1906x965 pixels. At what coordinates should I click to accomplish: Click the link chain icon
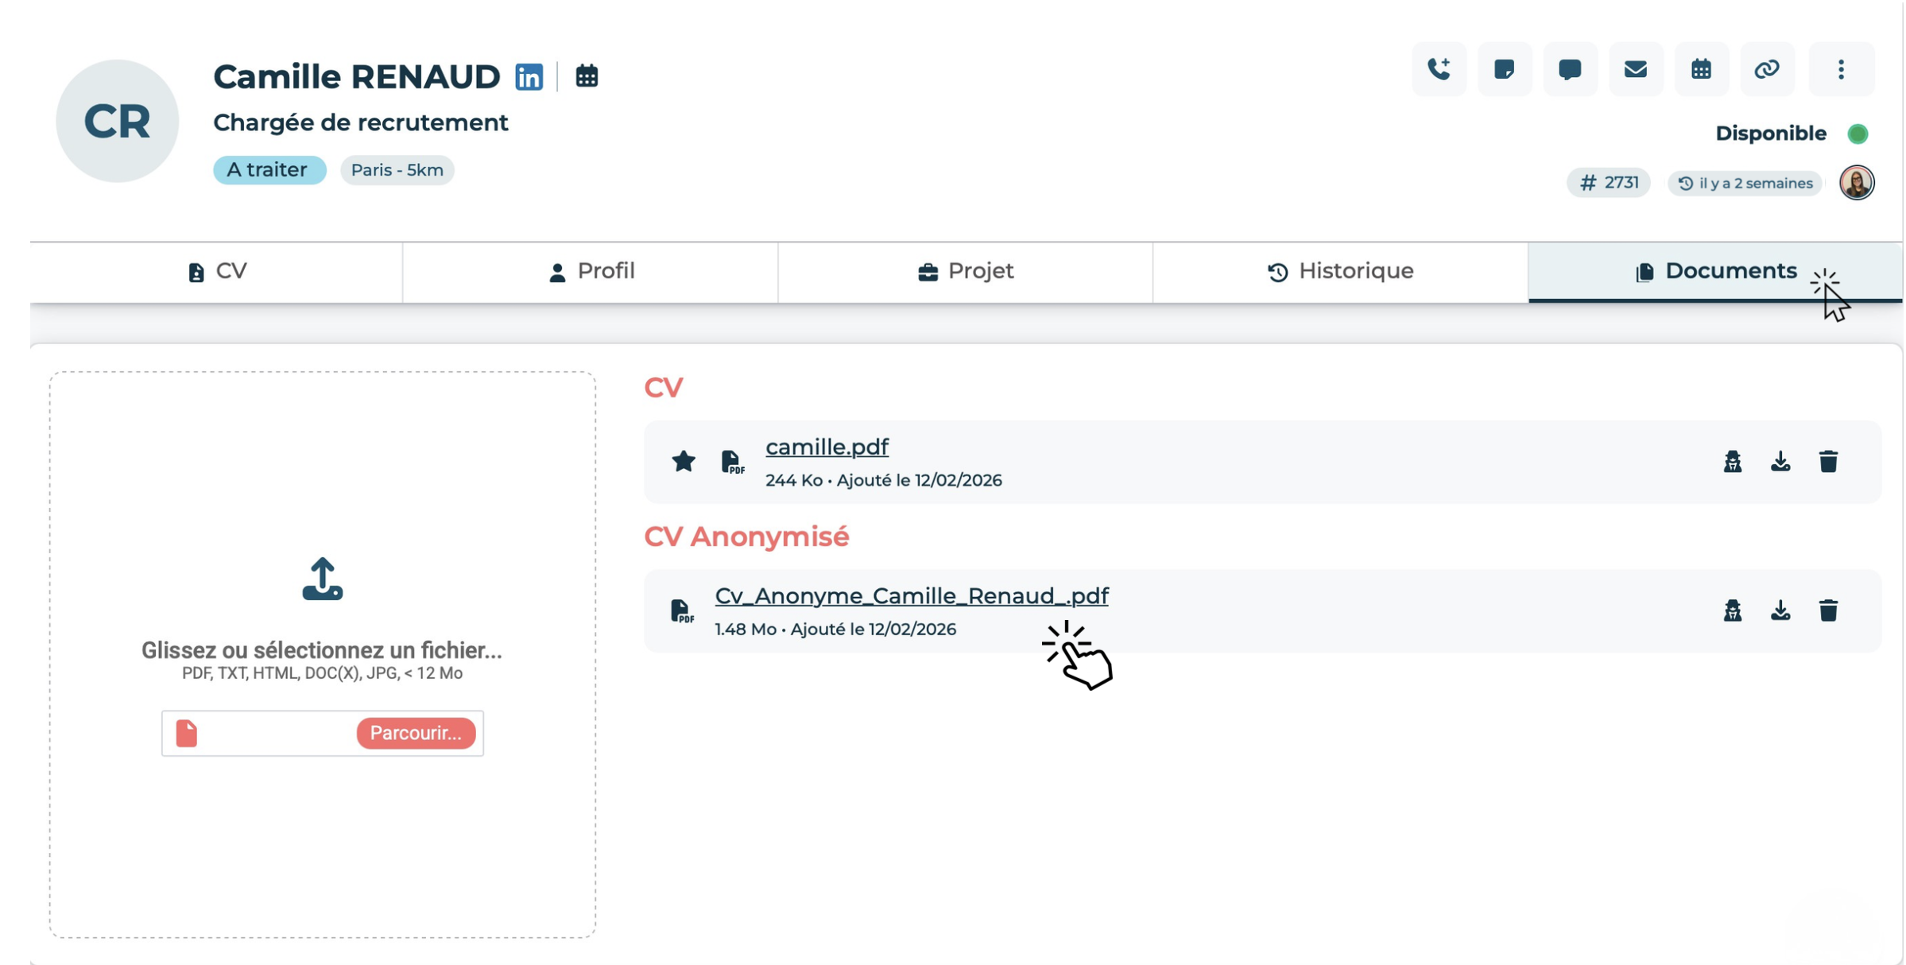[1766, 69]
